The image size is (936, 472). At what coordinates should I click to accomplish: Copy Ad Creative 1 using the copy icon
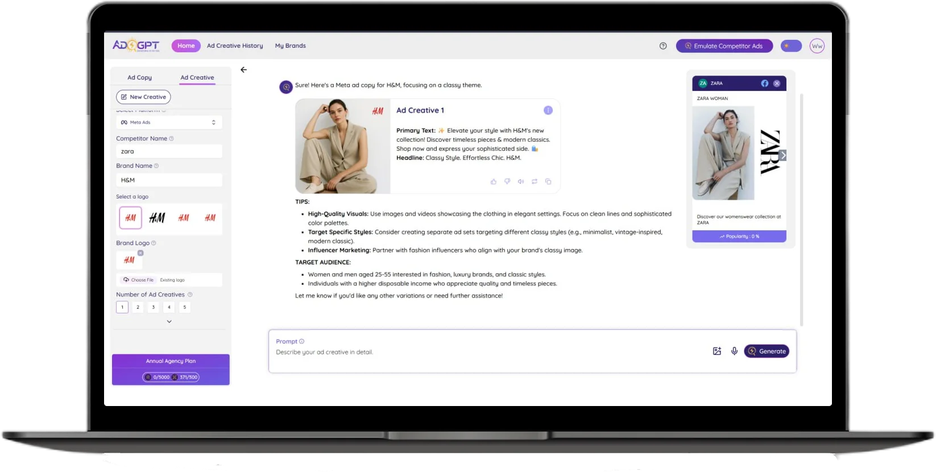548,181
